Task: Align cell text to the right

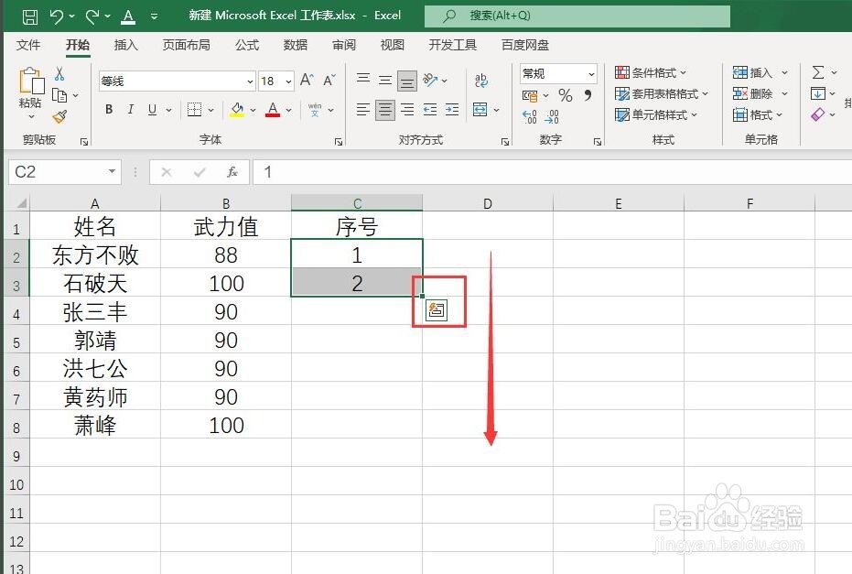Action: click(407, 110)
